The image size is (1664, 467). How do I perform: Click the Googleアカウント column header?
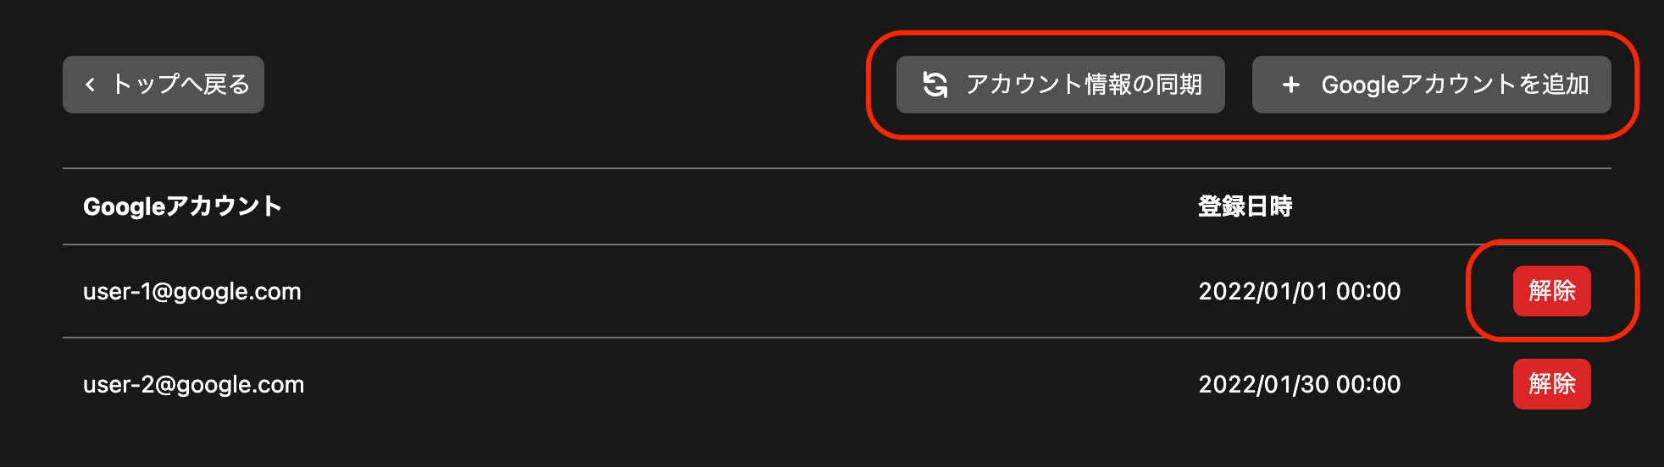pos(182,206)
